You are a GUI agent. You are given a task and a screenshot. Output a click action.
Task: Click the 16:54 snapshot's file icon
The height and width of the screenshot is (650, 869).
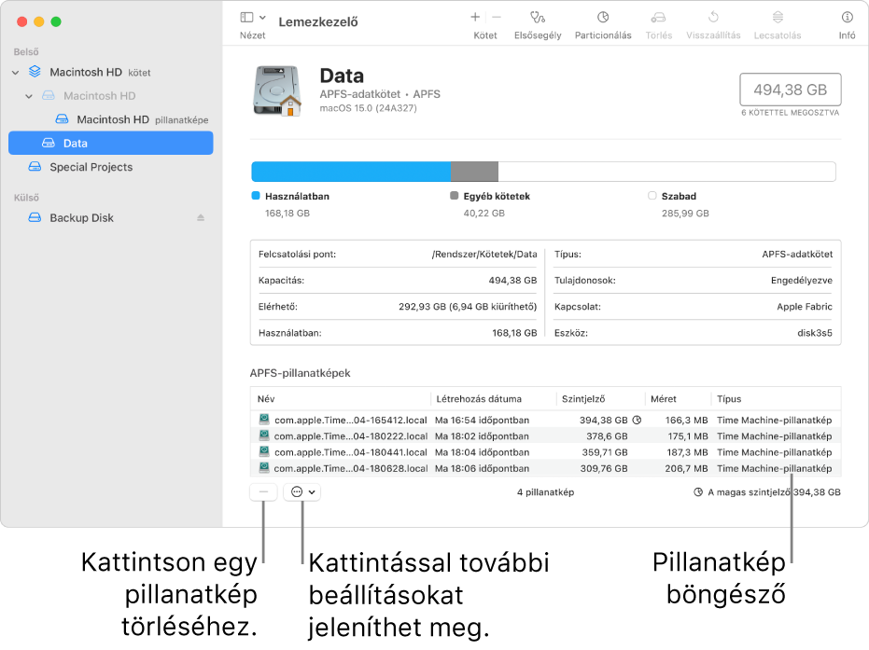coord(264,419)
